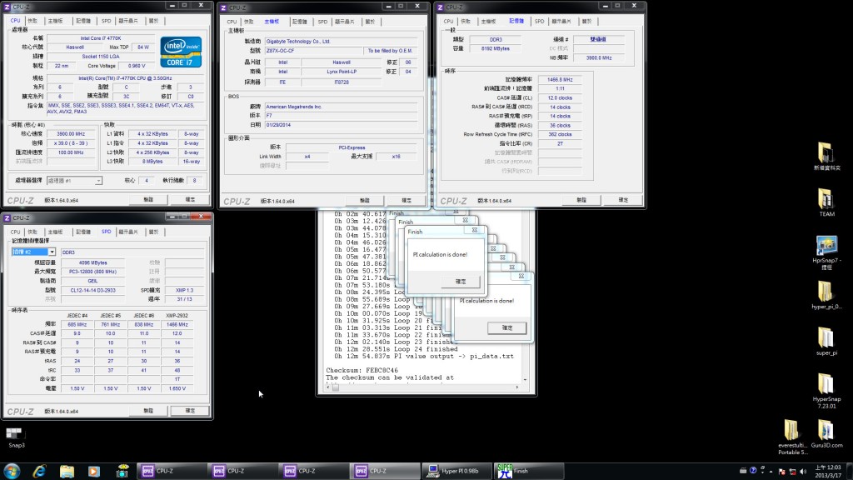
Task: Click the '3900.00 MHz' core speed value
Action: coord(71,134)
